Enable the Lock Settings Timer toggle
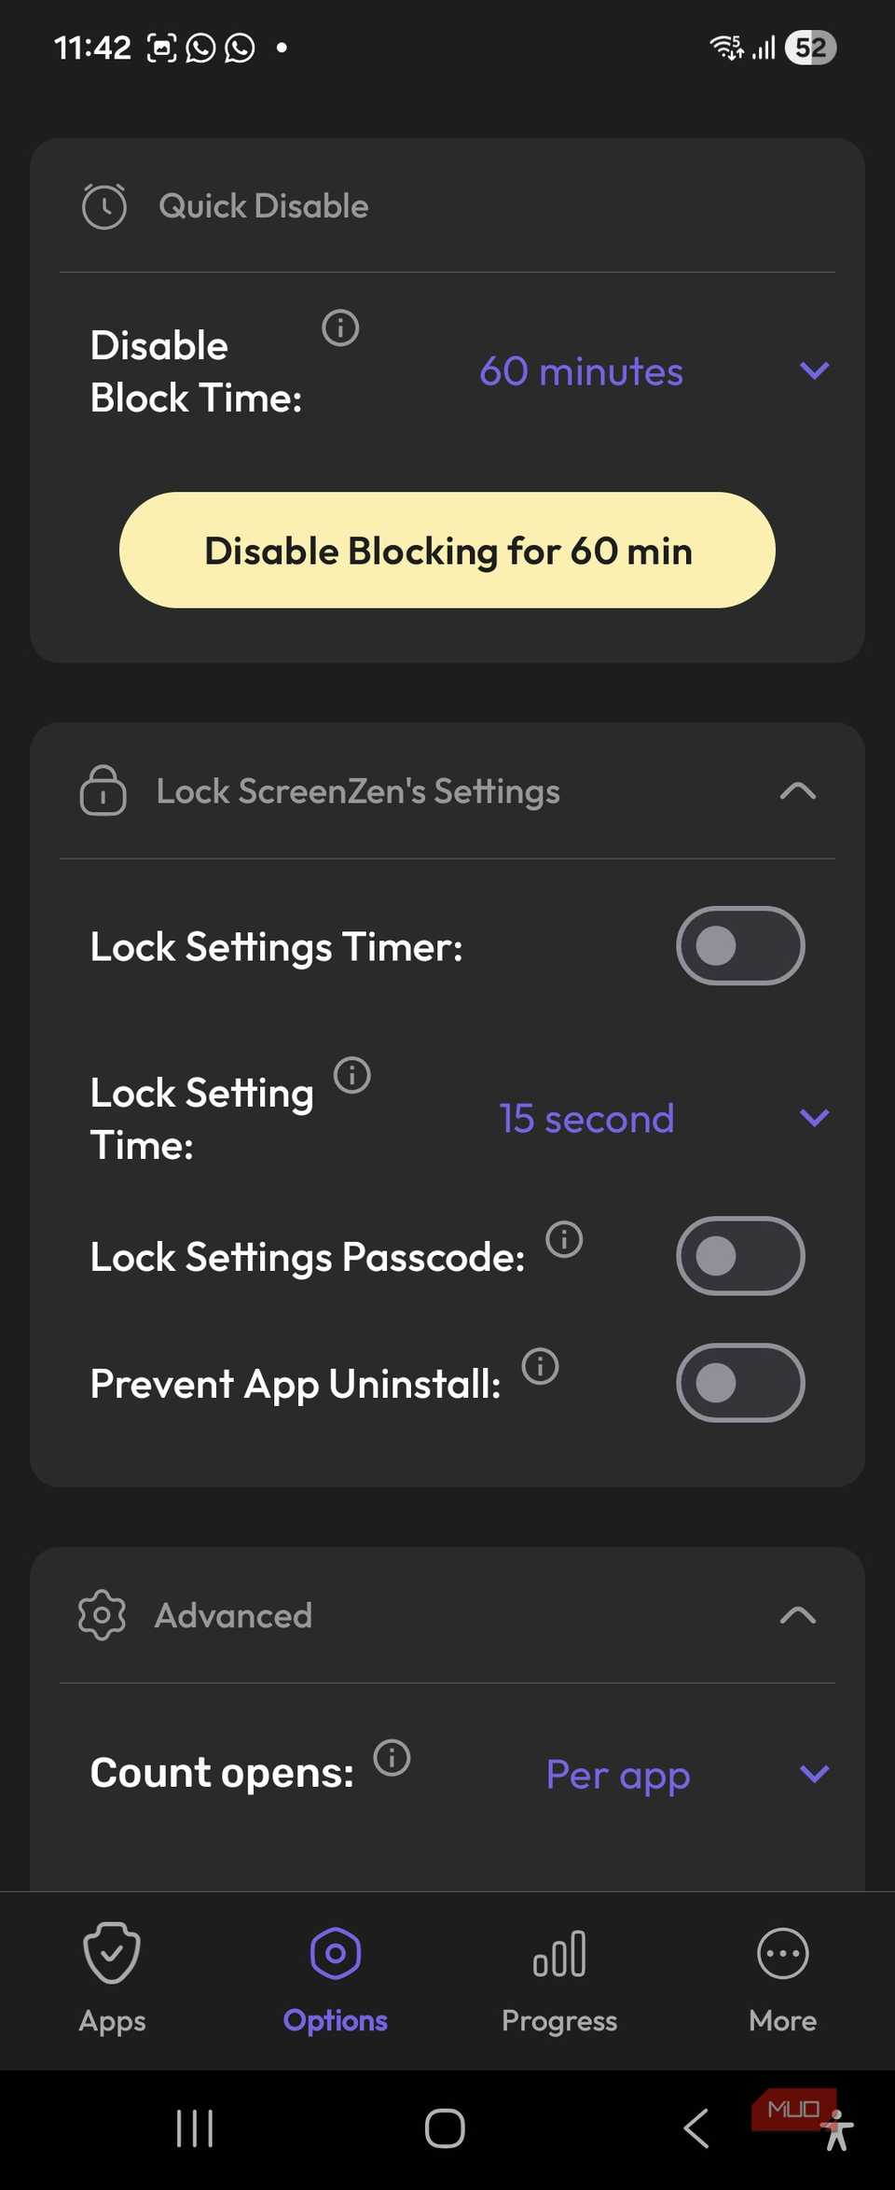 pyautogui.click(x=740, y=945)
